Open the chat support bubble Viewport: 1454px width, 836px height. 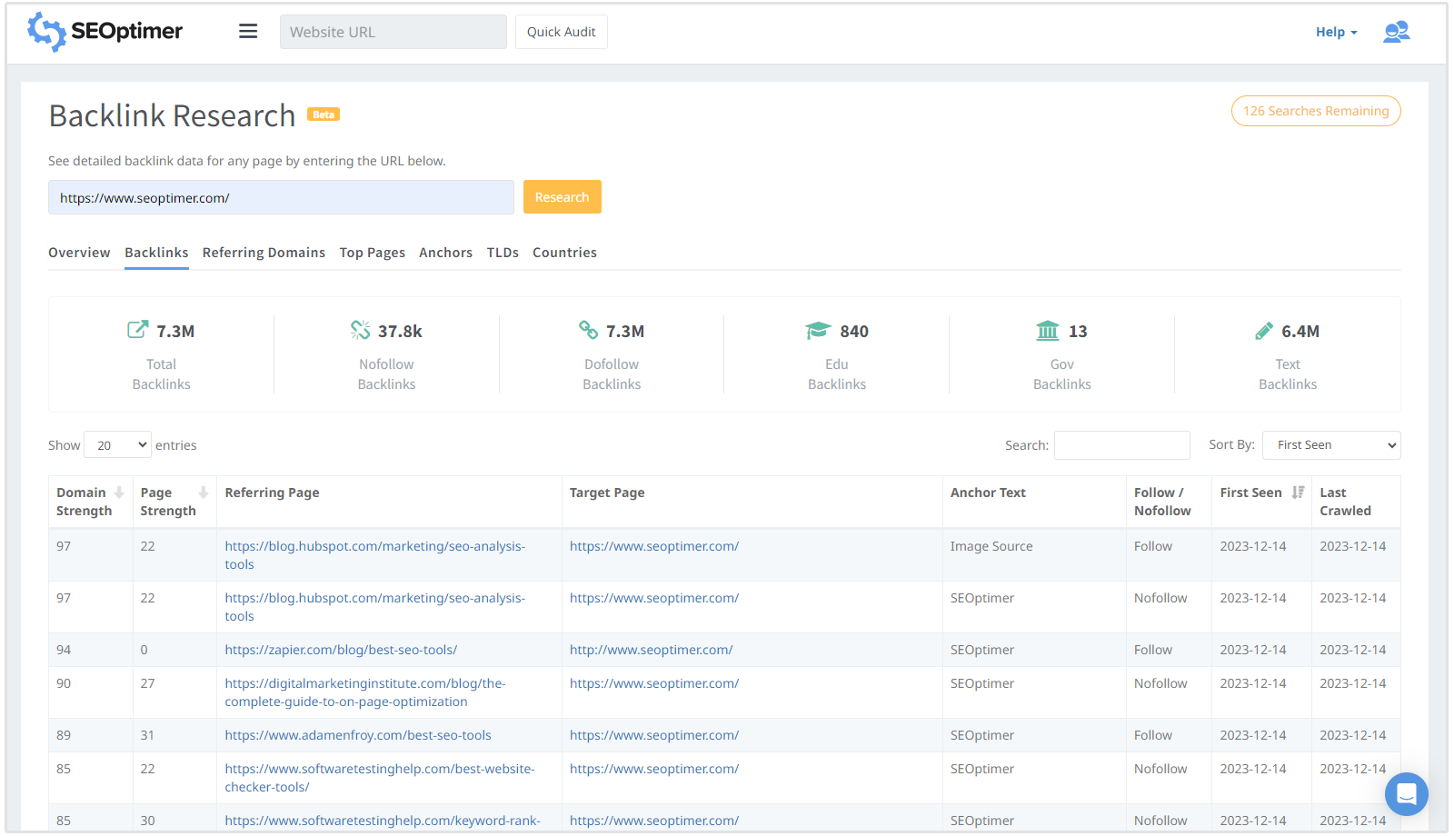pos(1406,793)
